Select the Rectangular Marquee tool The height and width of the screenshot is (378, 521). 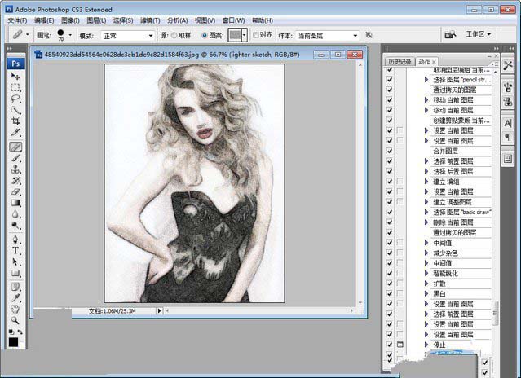(x=15, y=88)
